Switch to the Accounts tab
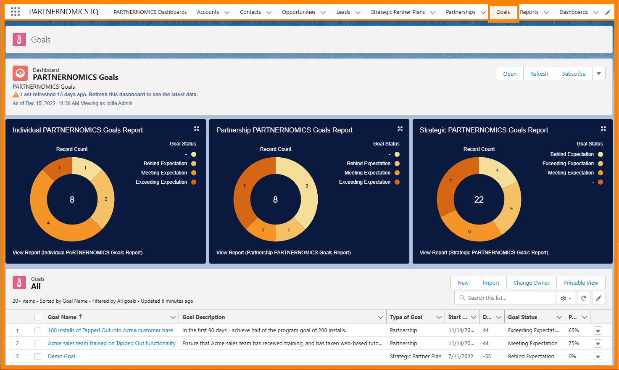This screenshot has height=370, width=619. [x=208, y=12]
